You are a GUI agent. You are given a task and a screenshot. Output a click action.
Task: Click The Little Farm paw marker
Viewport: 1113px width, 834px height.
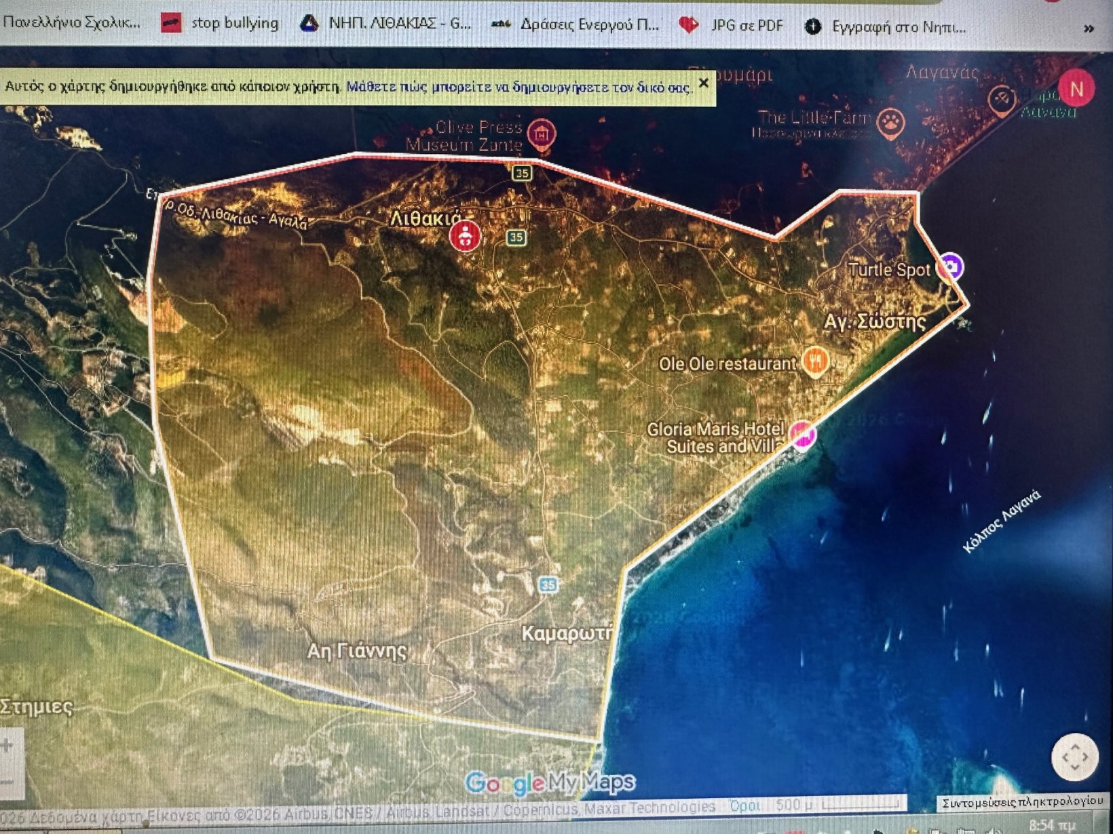point(890,123)
